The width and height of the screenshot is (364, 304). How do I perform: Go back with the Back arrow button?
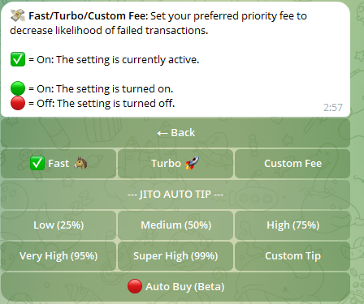pos(175,133)
